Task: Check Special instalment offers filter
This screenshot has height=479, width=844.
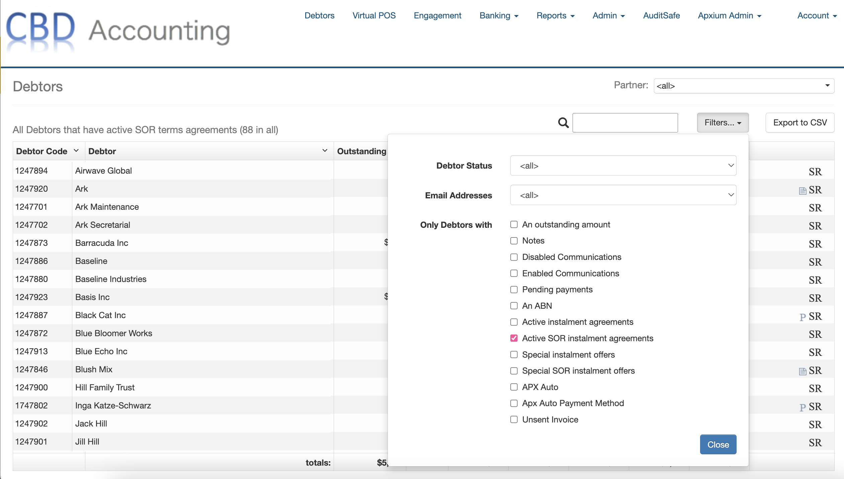Action: click(x=514, y=355)
